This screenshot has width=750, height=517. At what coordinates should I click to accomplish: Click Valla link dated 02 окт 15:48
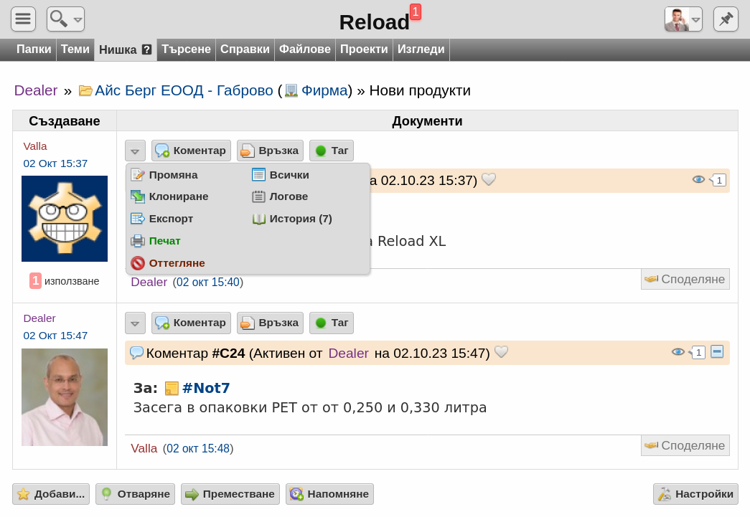[x=144, y=448]
